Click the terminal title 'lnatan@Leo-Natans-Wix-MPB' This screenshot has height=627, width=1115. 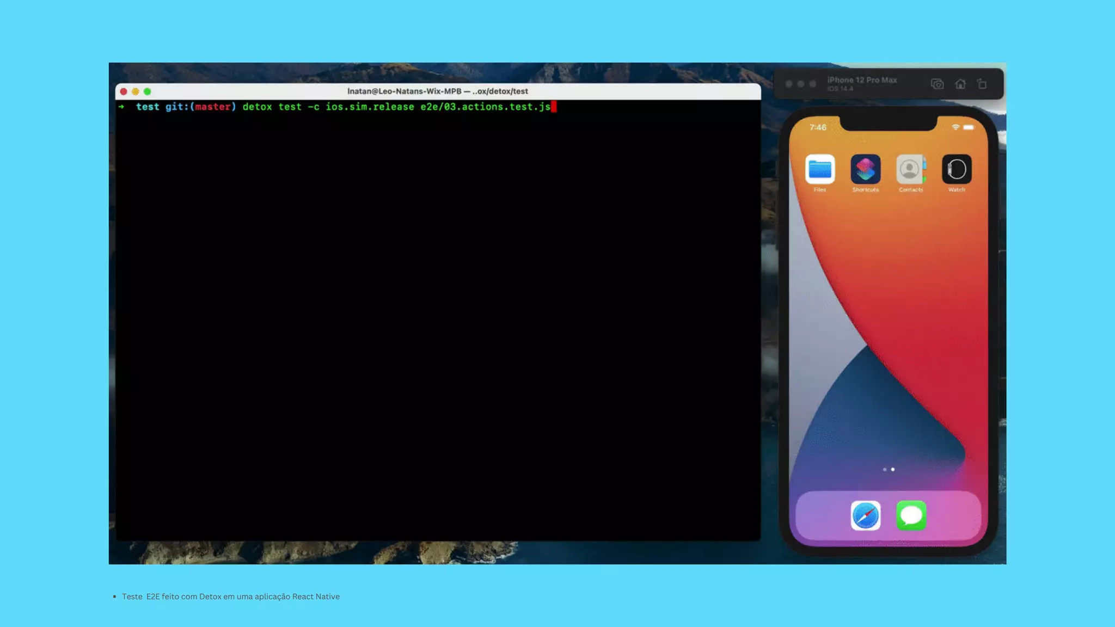(404, 91)
